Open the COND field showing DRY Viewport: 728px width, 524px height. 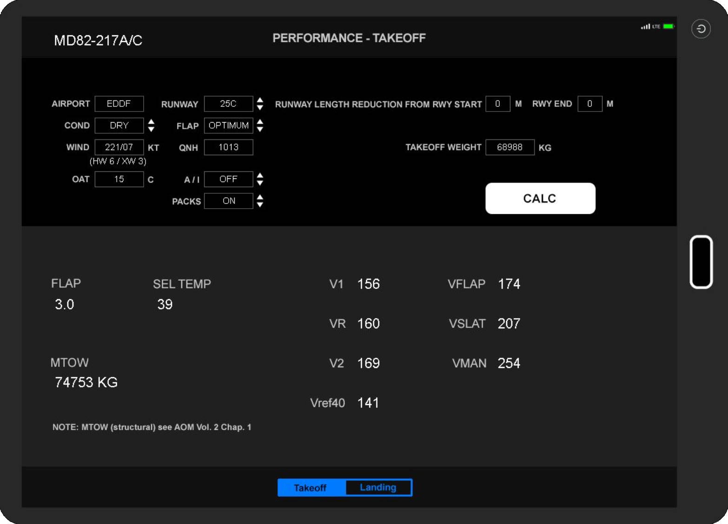pos(119,125)
